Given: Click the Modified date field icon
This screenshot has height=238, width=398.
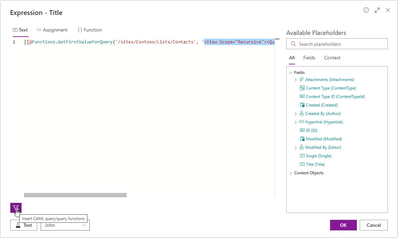Looking at the screenshot, I should [x=302, y=139].
